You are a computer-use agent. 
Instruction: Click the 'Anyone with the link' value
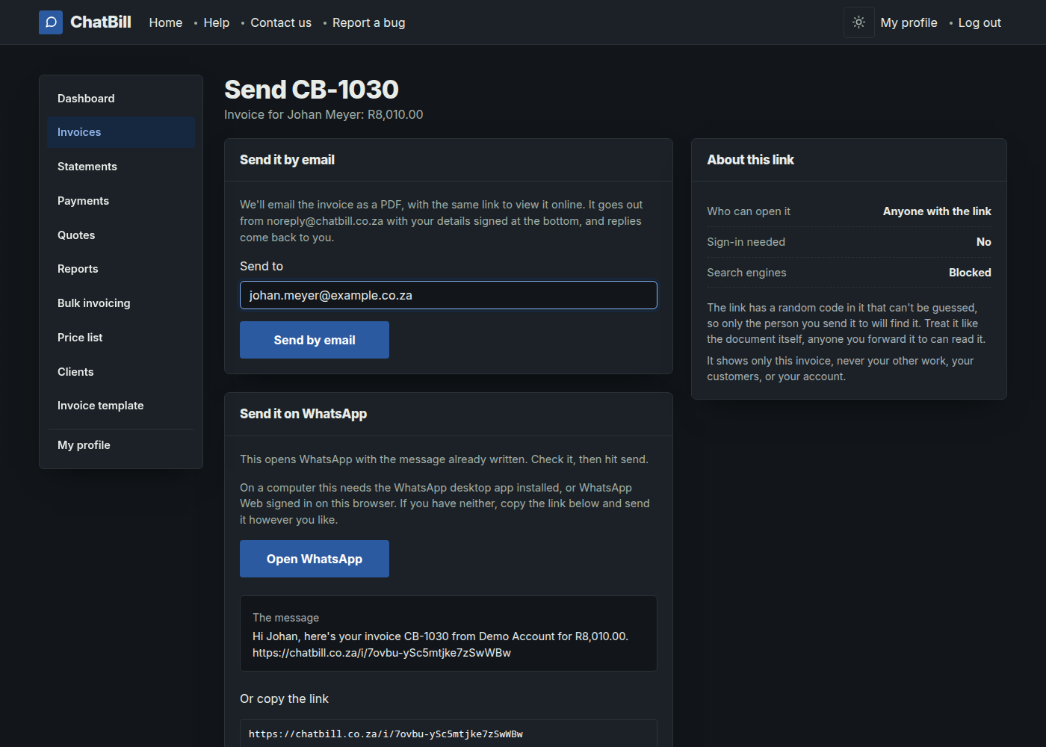[x=937, y=211]
